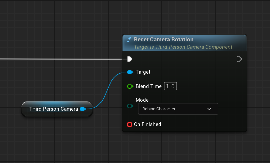The width and height of the screenshot is (270, 163).
Task: Click the node subtitle about Target component
Action: (183, 47)
